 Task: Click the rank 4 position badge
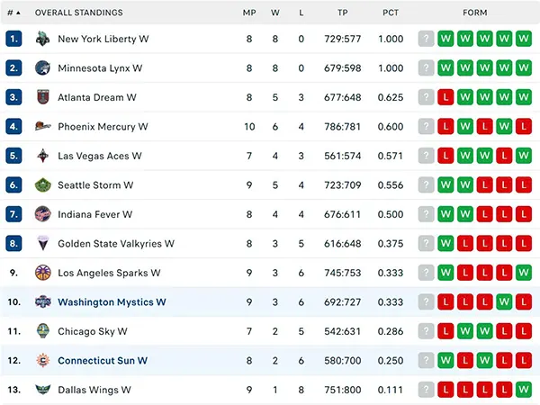[x=13, y=127]
